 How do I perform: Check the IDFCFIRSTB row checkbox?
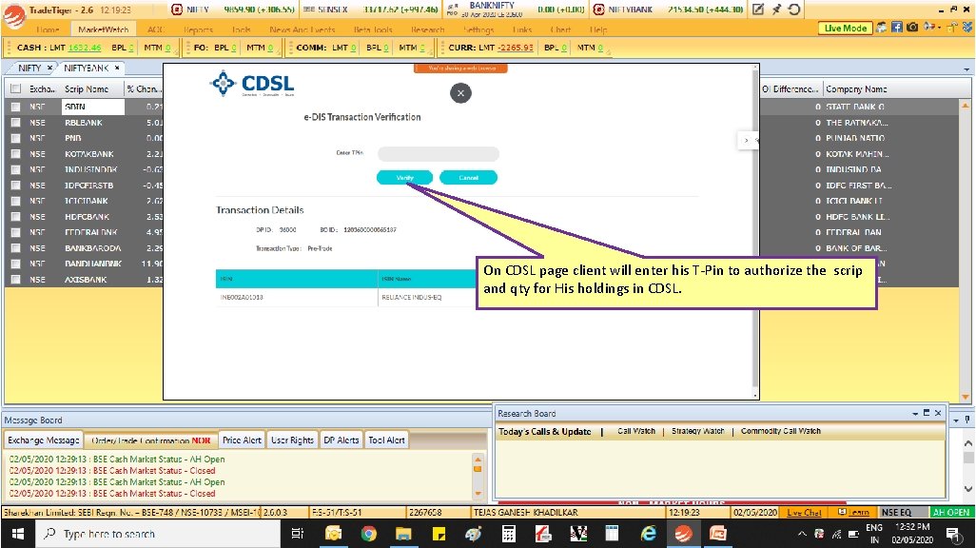pos(15,186)
